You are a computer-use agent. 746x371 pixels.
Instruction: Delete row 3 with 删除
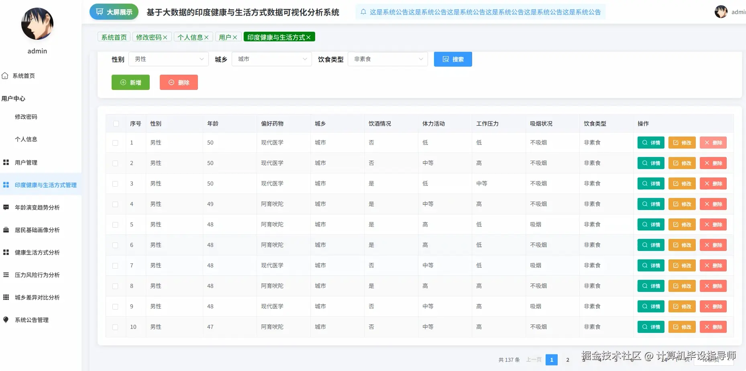pos(713,183)
